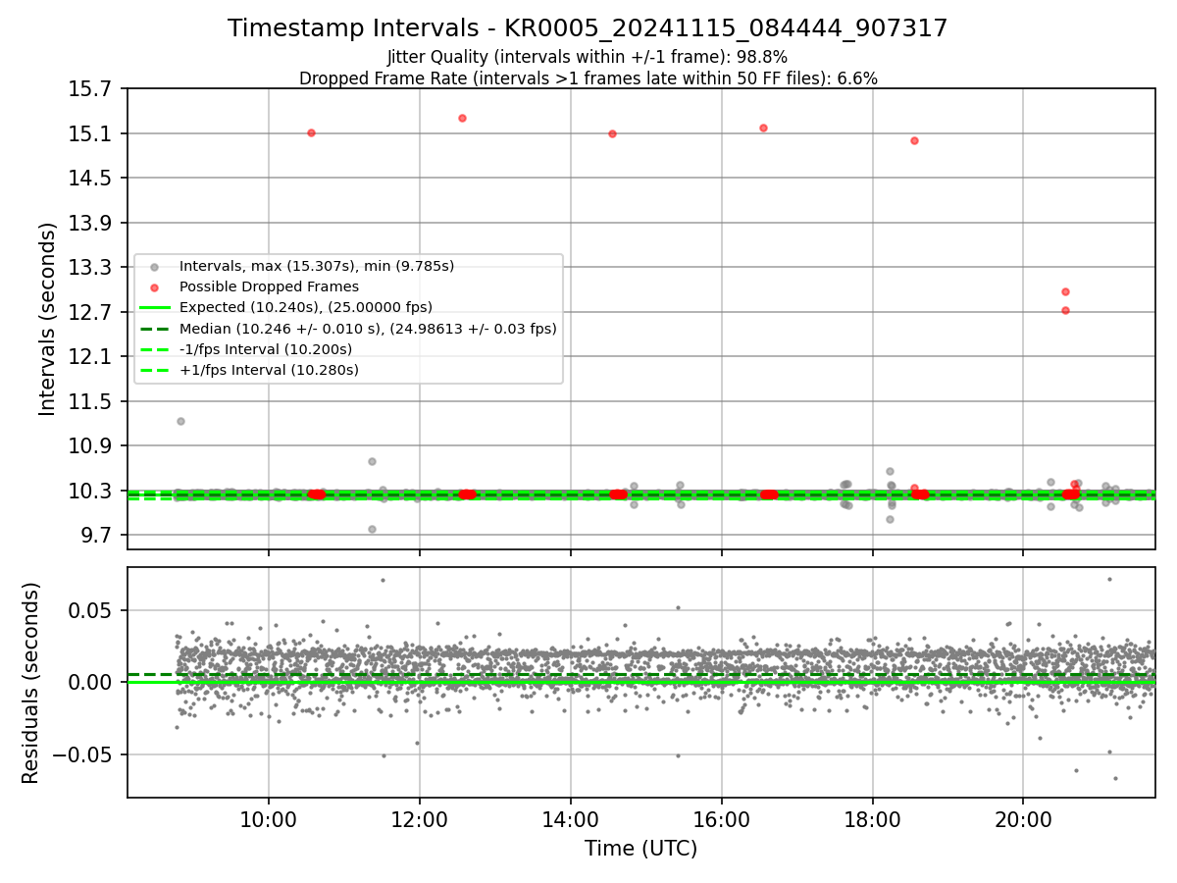Image resolution: width=1177 pixels, height=883 pixels.
Task: Click the '14:00' x-axis tick label
Action: [x=571, y=820]
